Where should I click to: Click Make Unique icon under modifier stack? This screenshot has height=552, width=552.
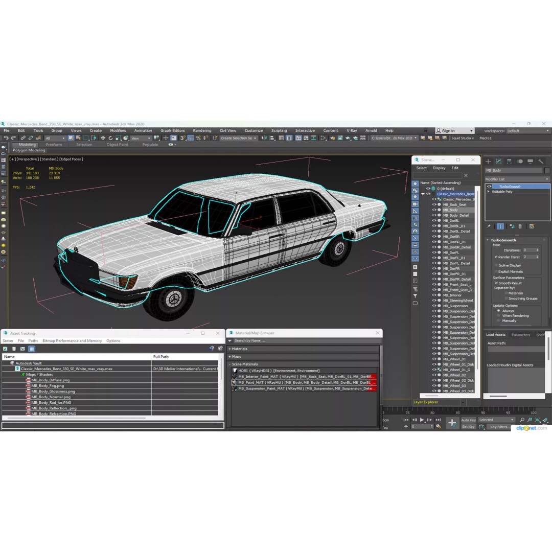click(x=512, y=226)
